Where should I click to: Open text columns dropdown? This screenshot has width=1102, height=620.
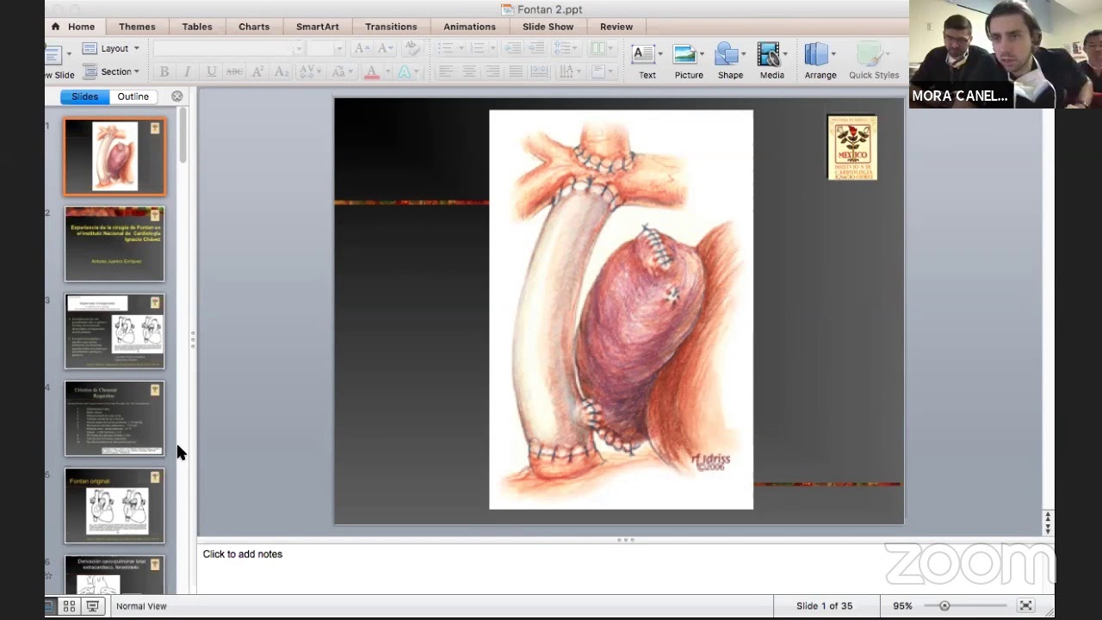601,48
